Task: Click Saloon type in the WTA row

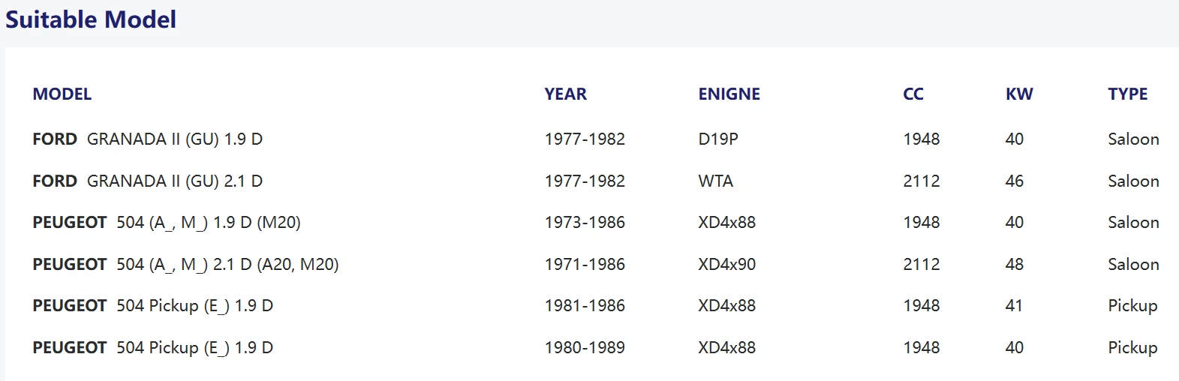Action: click(x=1133, y=181)
